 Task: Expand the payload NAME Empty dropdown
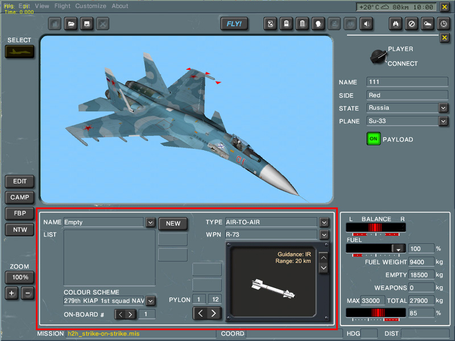150,223
